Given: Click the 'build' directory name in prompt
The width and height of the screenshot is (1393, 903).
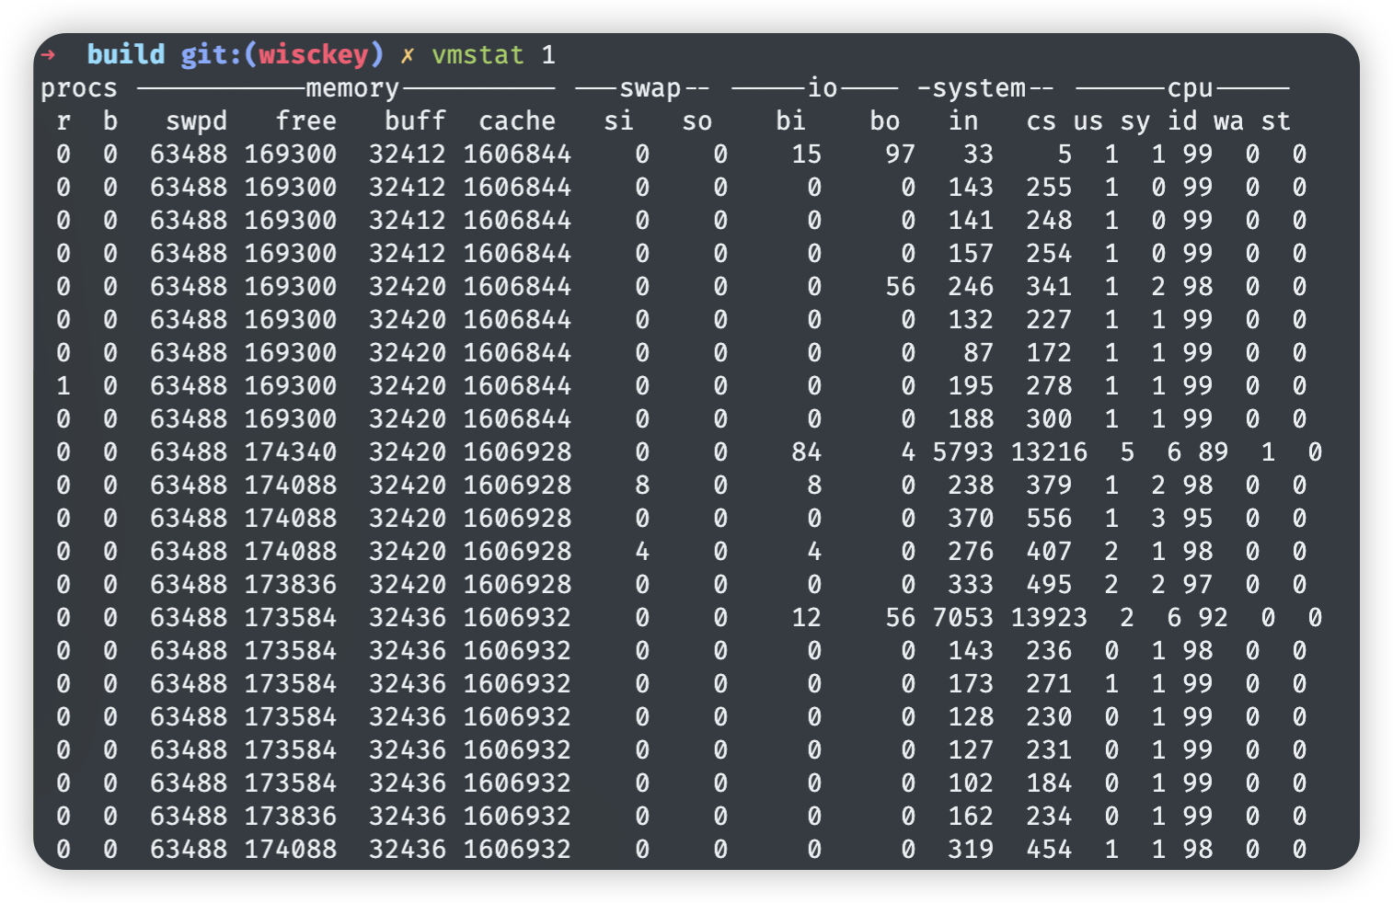Looking at the screenshot, I should [x=126, y=54].
